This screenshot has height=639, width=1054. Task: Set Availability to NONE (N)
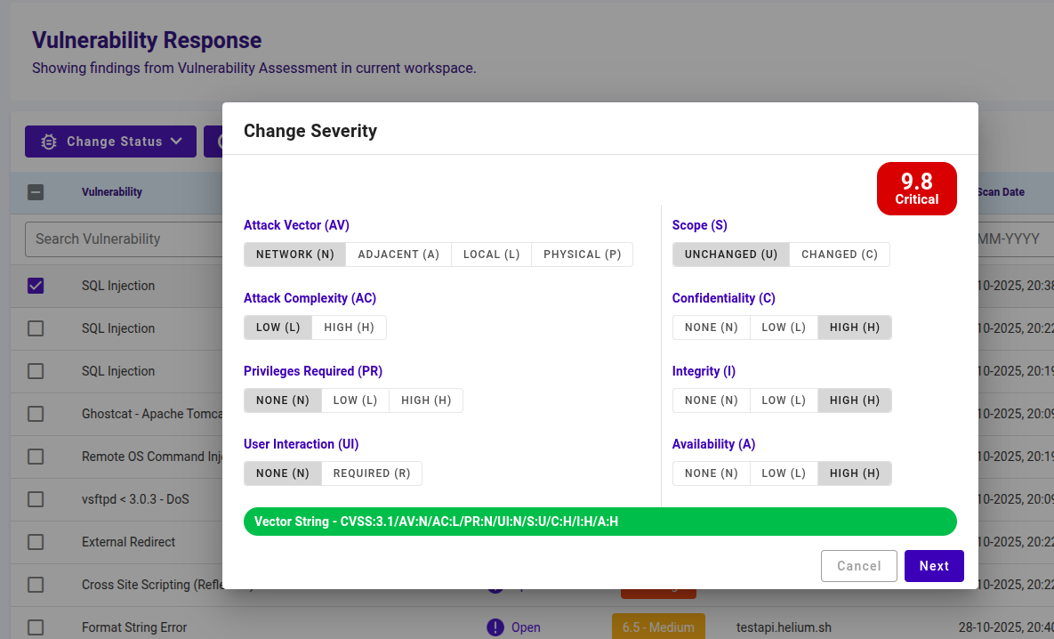711,473
